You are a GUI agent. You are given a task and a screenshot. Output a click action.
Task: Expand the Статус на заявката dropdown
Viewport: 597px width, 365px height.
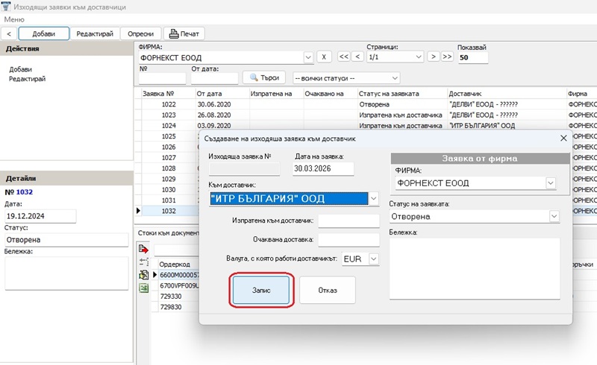pos(553,216)
